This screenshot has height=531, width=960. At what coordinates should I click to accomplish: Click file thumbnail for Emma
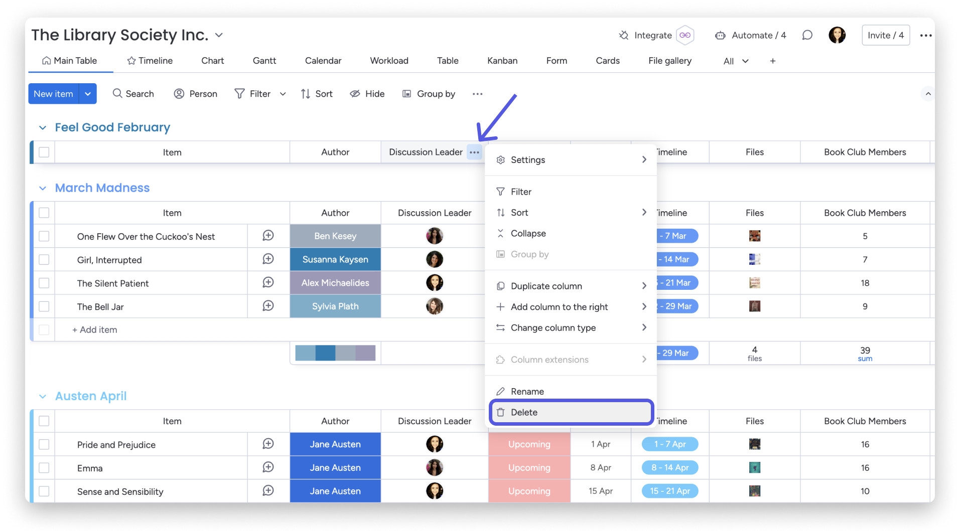(x=755, y=468)
